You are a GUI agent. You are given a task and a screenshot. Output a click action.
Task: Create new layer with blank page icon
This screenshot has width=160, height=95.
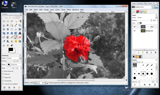coord(134,52)
